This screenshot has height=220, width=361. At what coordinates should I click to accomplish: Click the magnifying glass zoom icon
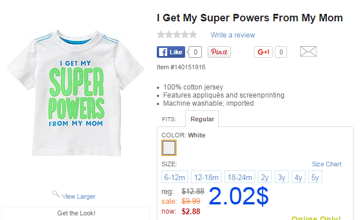56,194
